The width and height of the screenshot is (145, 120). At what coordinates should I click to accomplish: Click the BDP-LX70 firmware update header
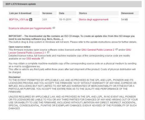click(72, 4)
